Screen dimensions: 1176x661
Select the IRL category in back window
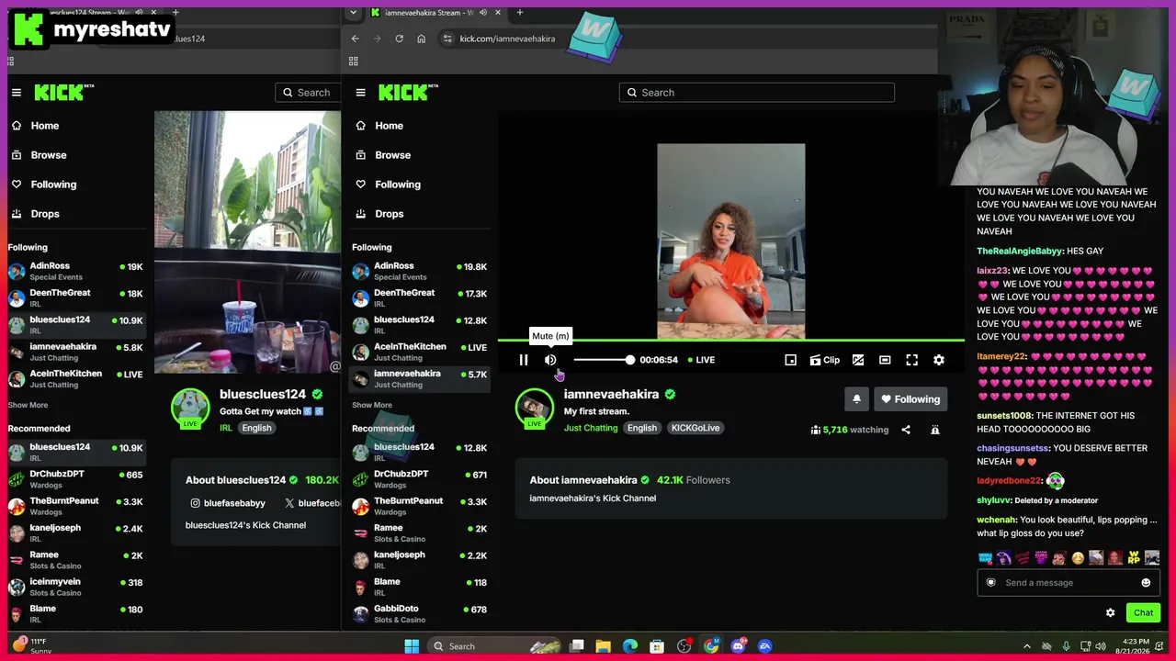226,428
